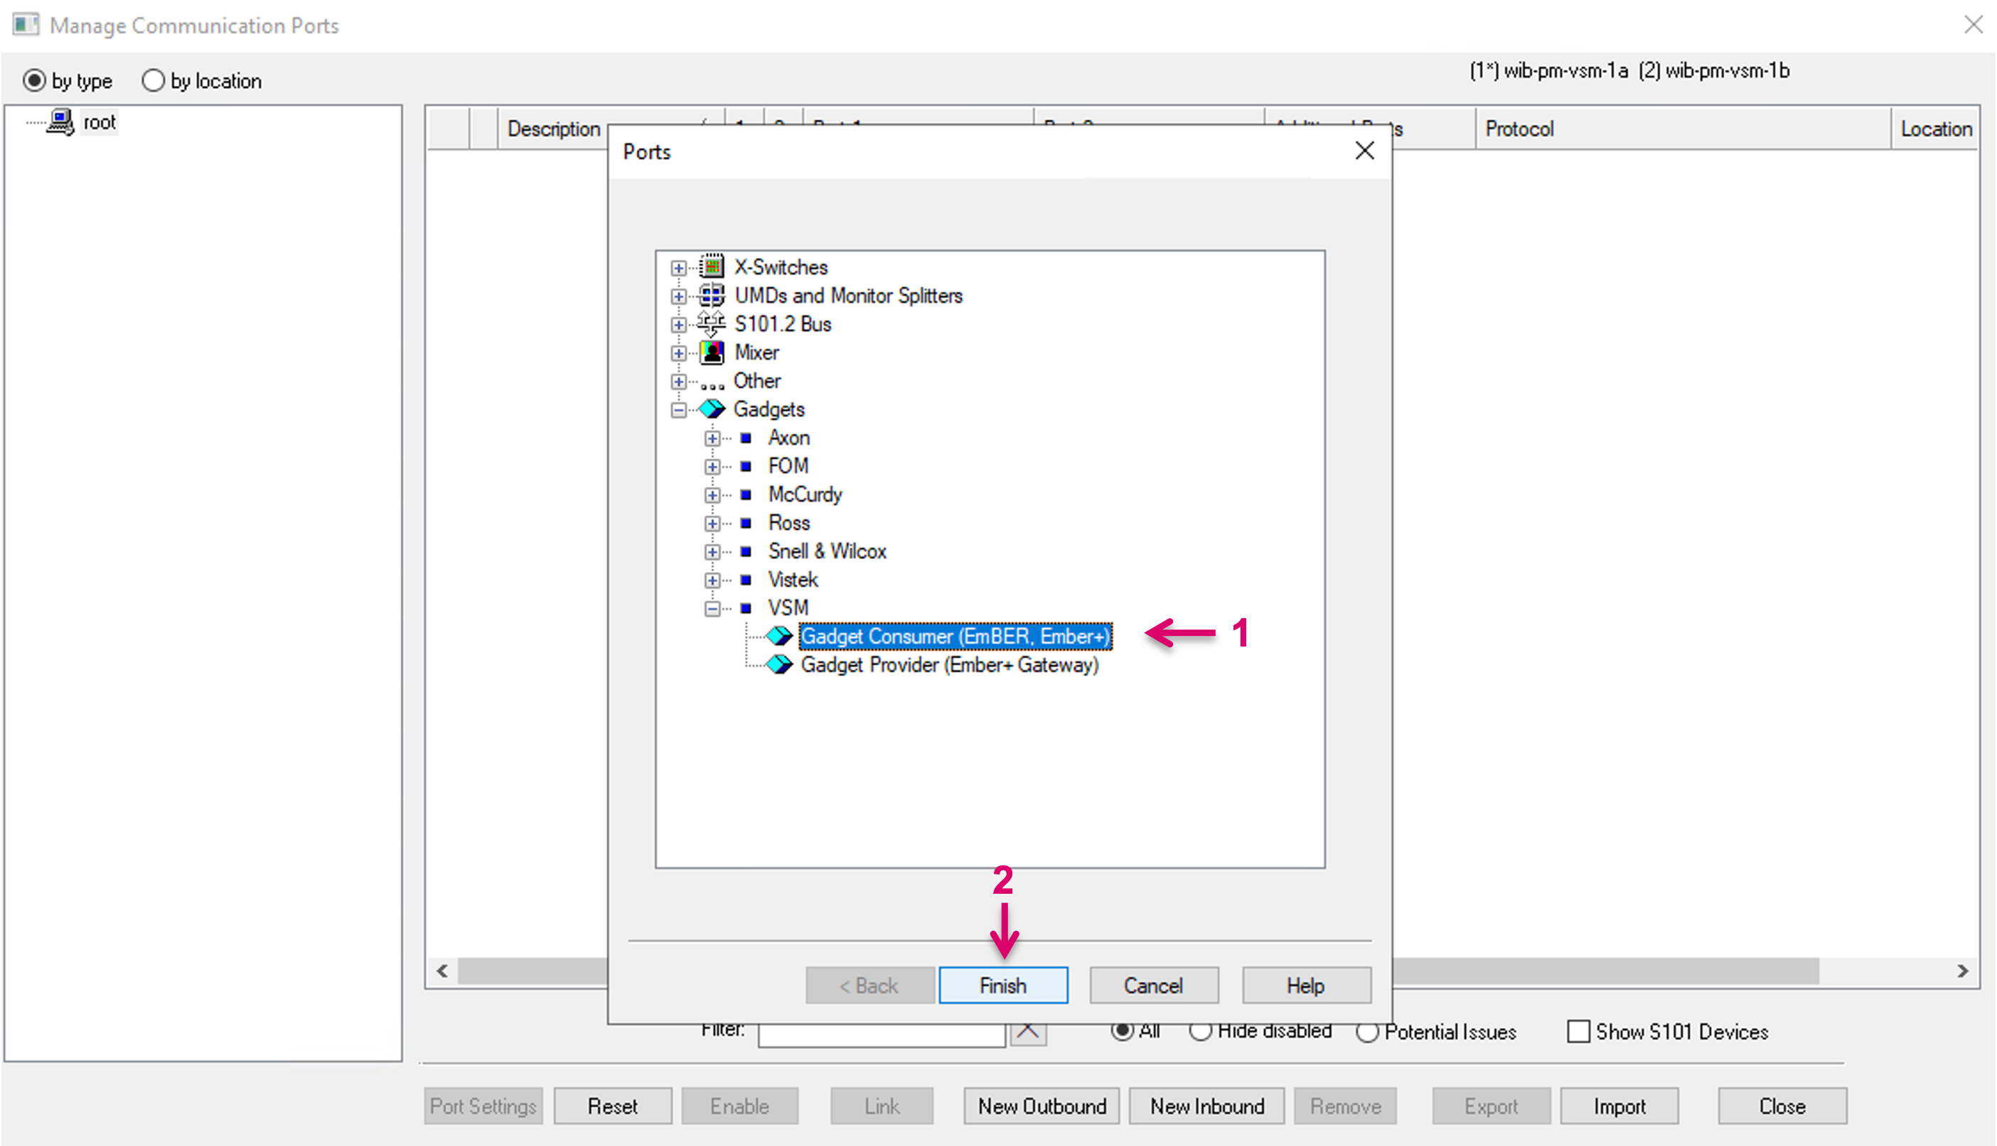Click the root computer icon

pyautogui.click(x=60, y=122)
